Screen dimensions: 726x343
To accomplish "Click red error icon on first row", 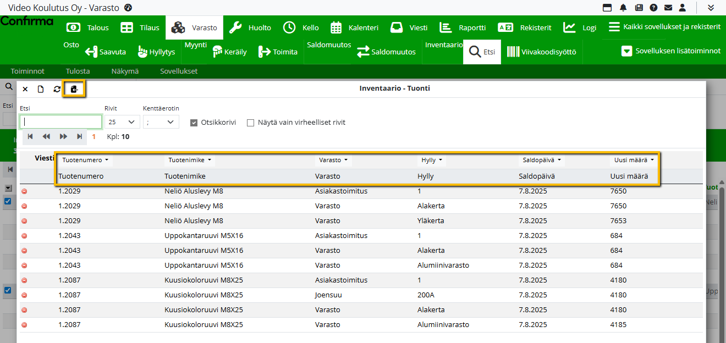I will 24,191.
